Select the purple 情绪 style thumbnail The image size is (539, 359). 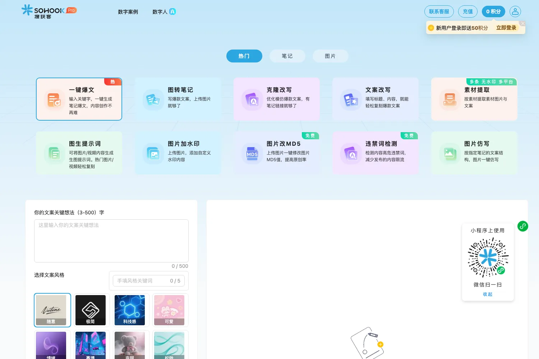[x=51, y=345]
